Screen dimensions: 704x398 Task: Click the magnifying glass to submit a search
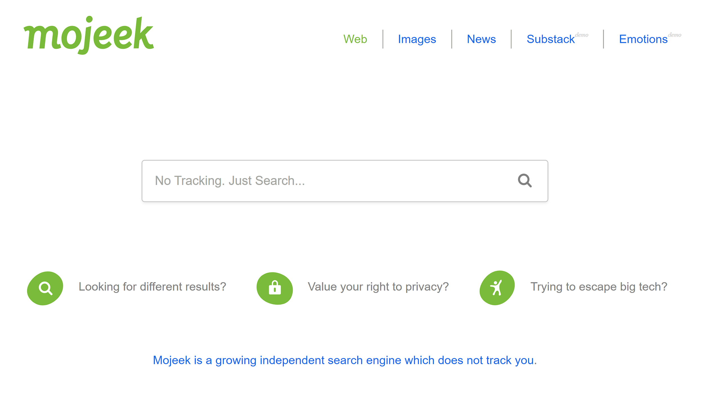(525, 181)
